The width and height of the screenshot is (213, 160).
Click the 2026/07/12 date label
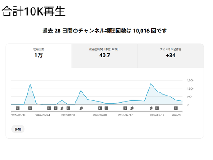pos(157,115)
